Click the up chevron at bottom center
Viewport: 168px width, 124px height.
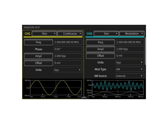[x=84, y=97]
